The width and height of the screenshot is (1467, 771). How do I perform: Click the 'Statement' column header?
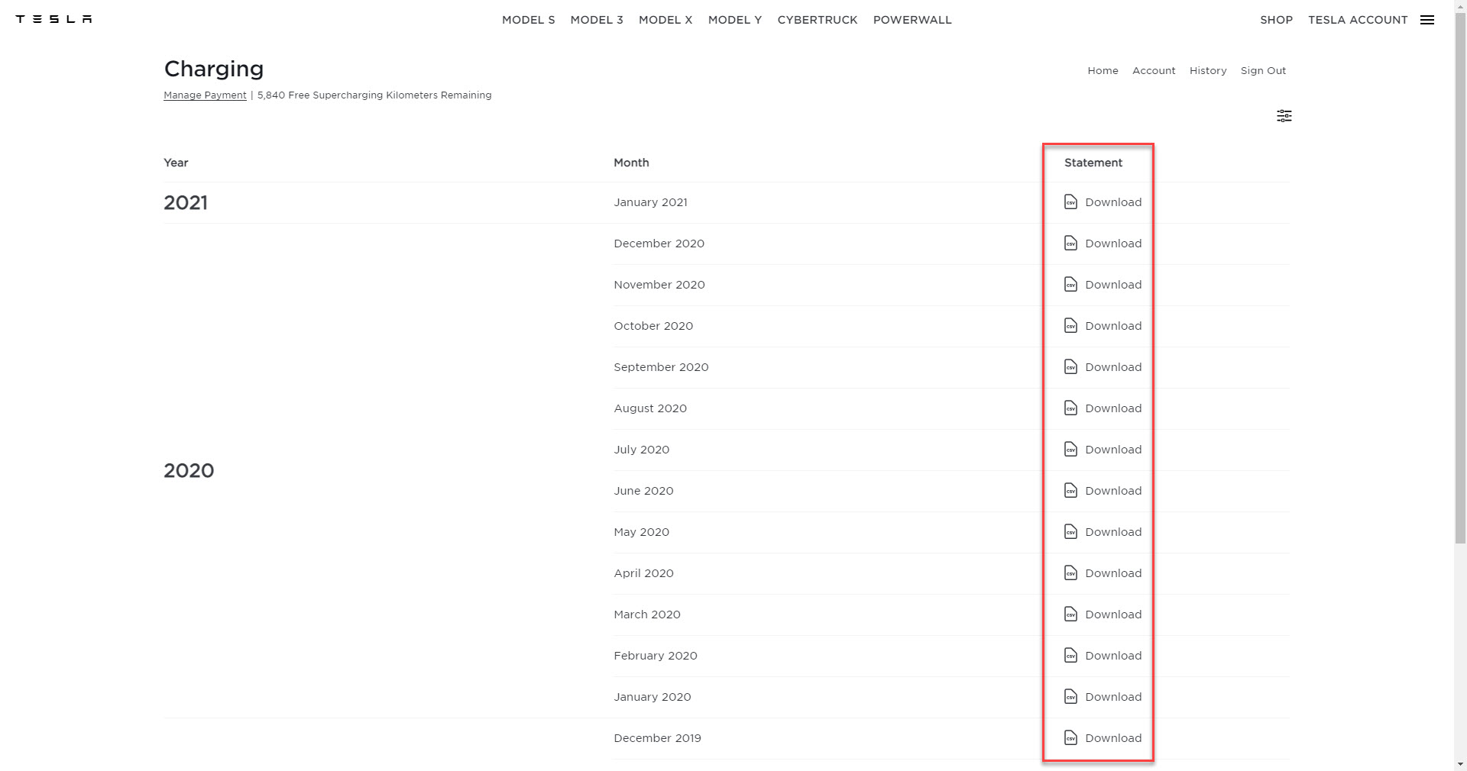coord(1093,163)
